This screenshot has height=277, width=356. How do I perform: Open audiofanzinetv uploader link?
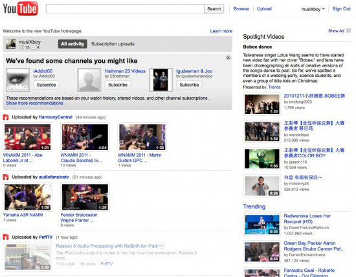click(x=54, y=177)
